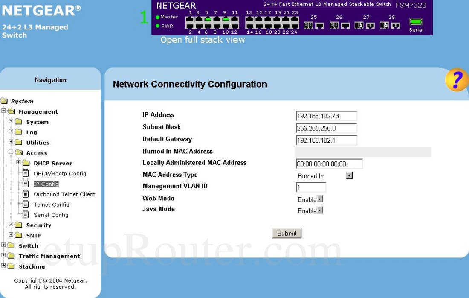Click switch port 13 on the panel
469x298 pixels.
point(250,20)
